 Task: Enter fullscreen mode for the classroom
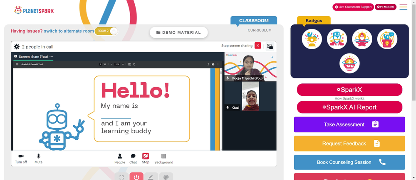121,177
